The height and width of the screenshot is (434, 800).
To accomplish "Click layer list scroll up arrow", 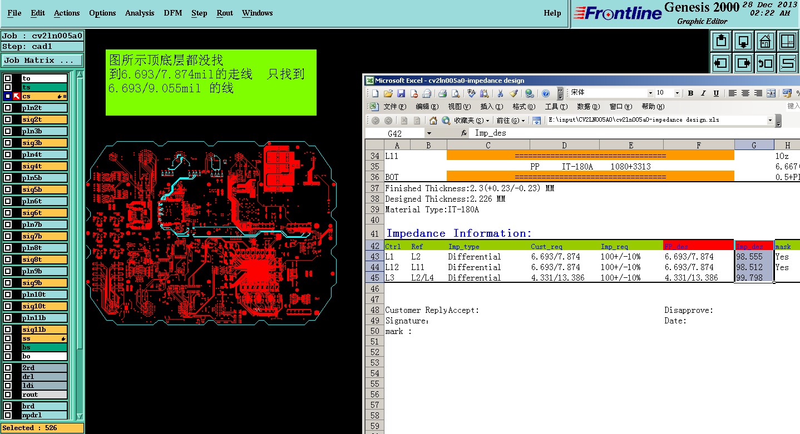I will point(80,74).
